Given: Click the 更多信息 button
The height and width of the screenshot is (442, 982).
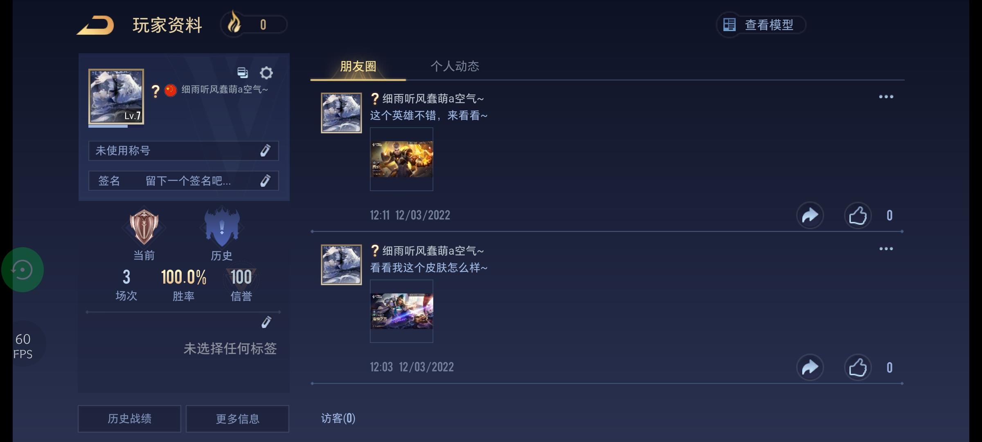Looking at the screenshot, I should (x=237, y=419).
